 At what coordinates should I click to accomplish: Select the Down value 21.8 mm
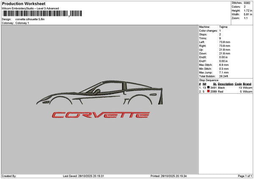pos(225,54)
